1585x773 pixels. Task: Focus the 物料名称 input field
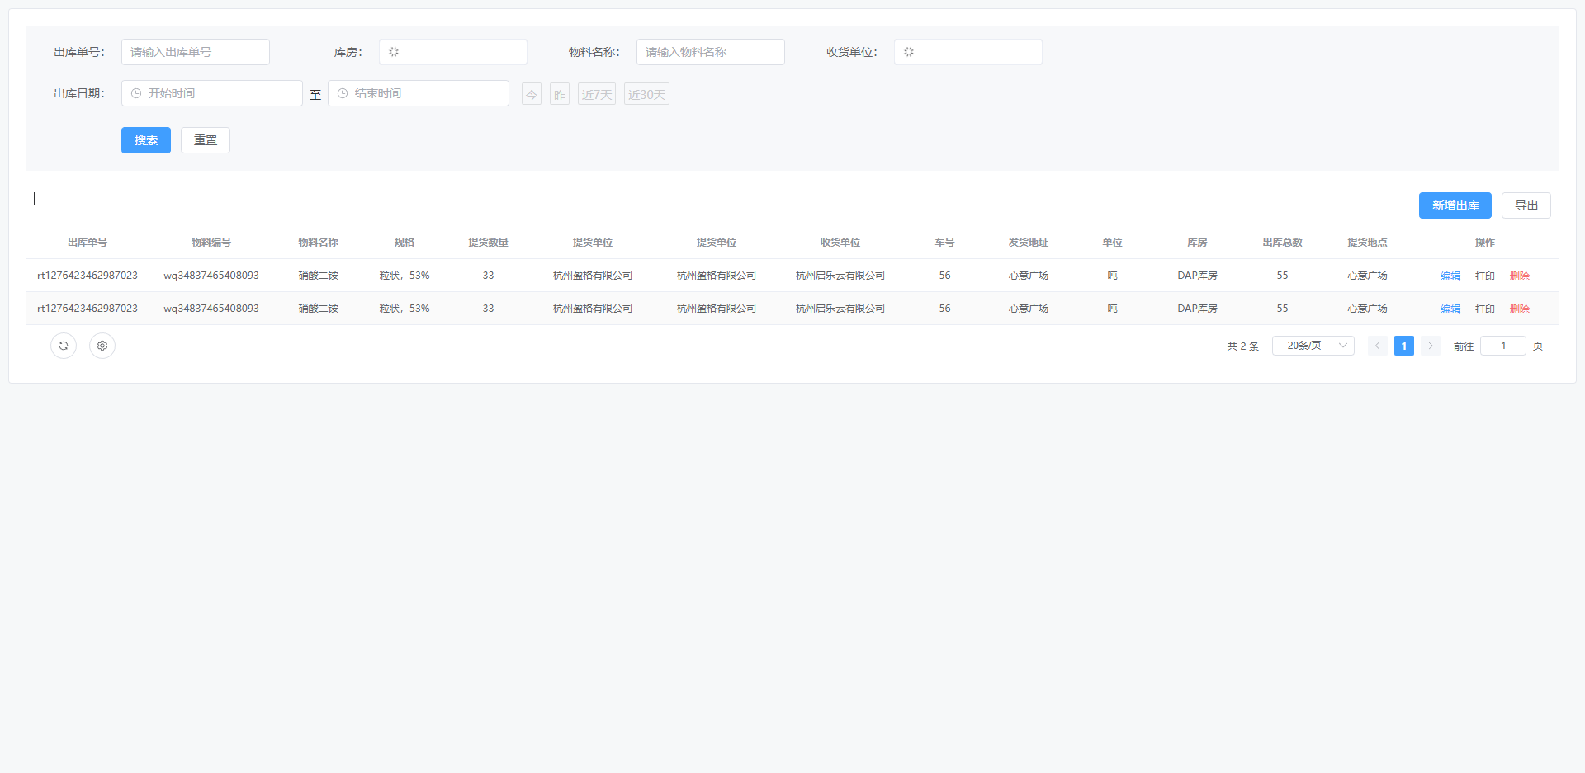pyautogui.click(x=711, y=52)
